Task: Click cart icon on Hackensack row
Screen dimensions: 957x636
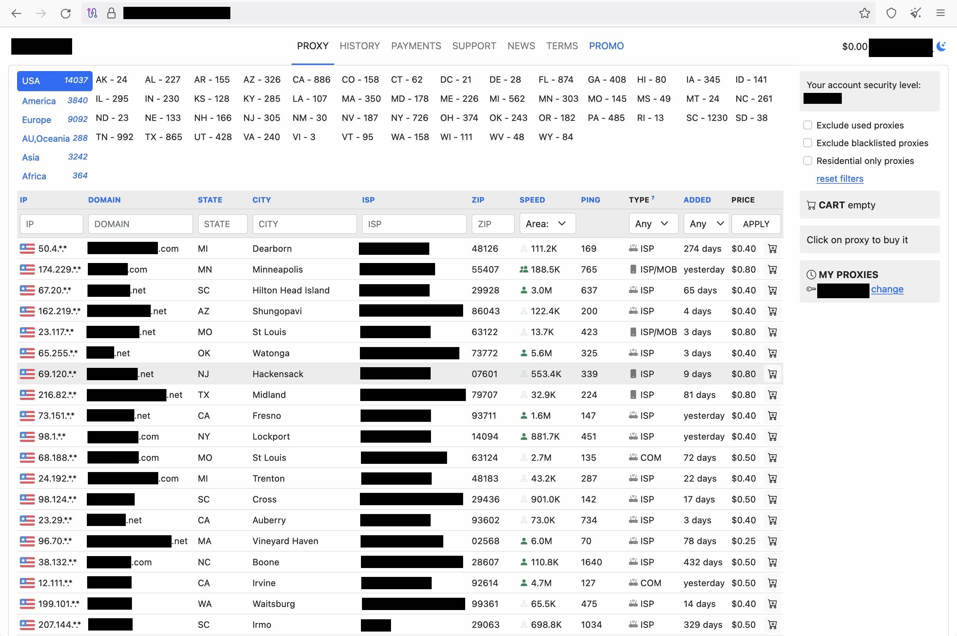Action: [x=772, y=374]
